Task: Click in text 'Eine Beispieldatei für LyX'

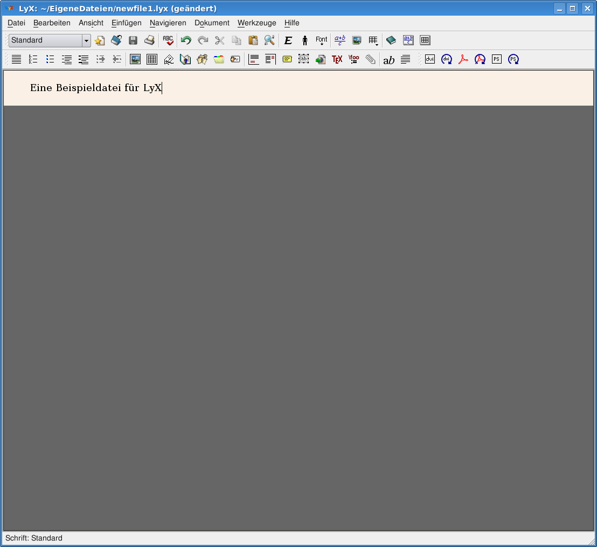Action: point(96,88)
